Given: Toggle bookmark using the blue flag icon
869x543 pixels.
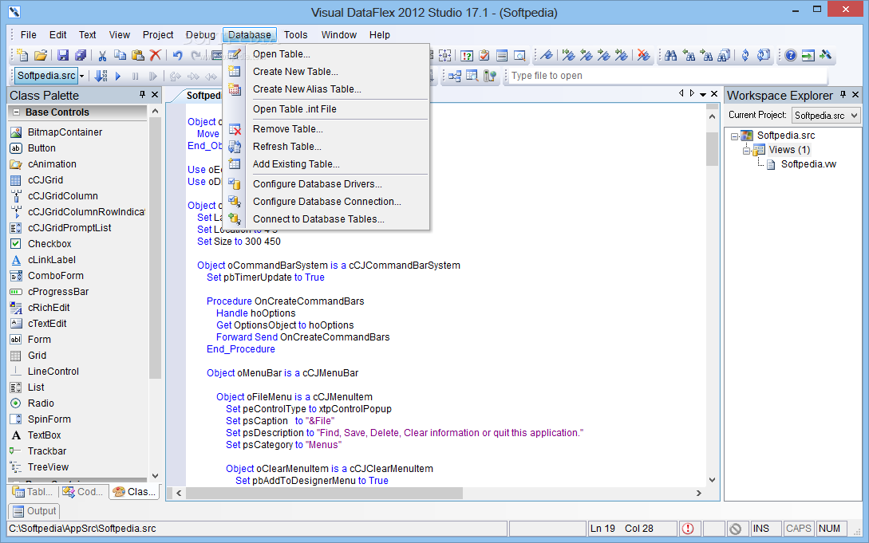Looking at the screenshot, I should pyautogui.click(x=547, y=55).
